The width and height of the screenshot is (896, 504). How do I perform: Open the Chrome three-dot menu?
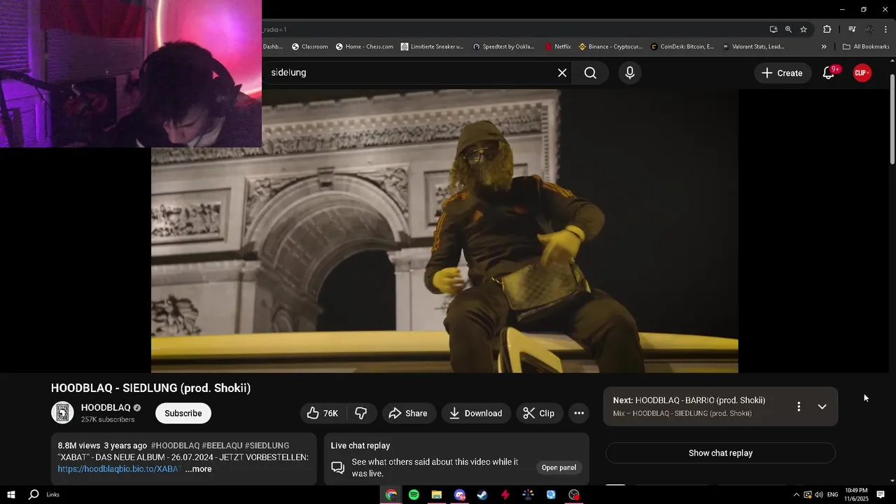pyautogui.click(x=886, y=29)
